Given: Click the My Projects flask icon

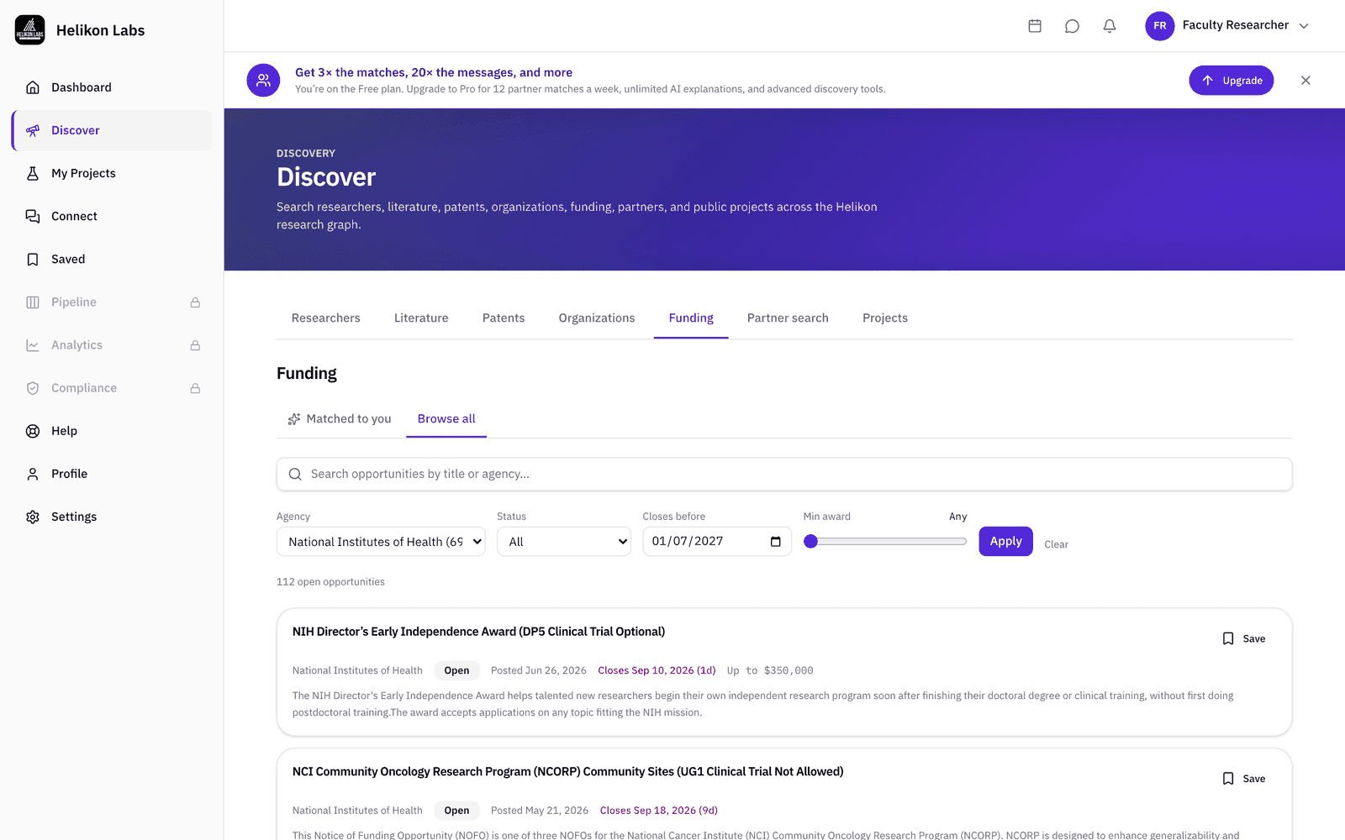Looking at the screenshot, I should 33,173.
